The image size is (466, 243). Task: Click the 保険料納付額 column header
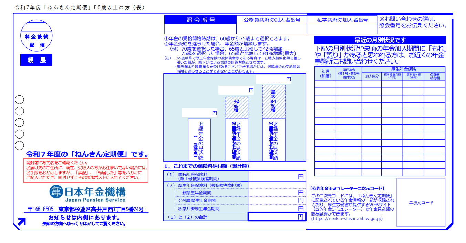(x=434, y=76)
